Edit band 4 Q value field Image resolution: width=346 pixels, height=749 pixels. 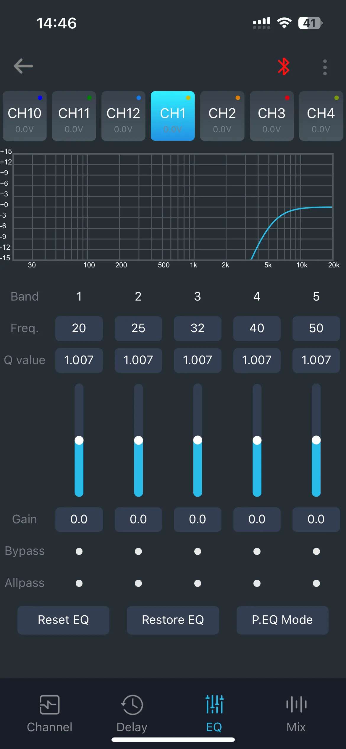pyautogui.click(x=257, y=360)
